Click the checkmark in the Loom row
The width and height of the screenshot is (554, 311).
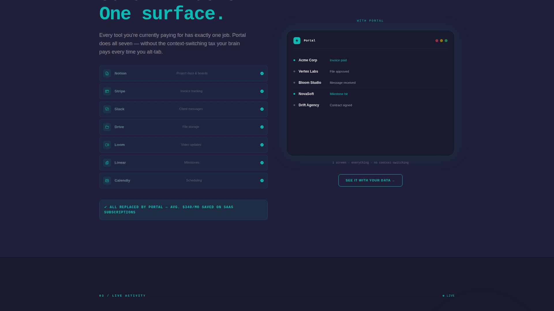click(262, 145)
